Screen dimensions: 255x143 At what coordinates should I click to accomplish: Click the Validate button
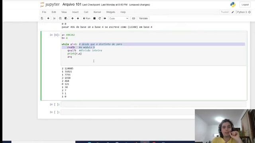143,18
